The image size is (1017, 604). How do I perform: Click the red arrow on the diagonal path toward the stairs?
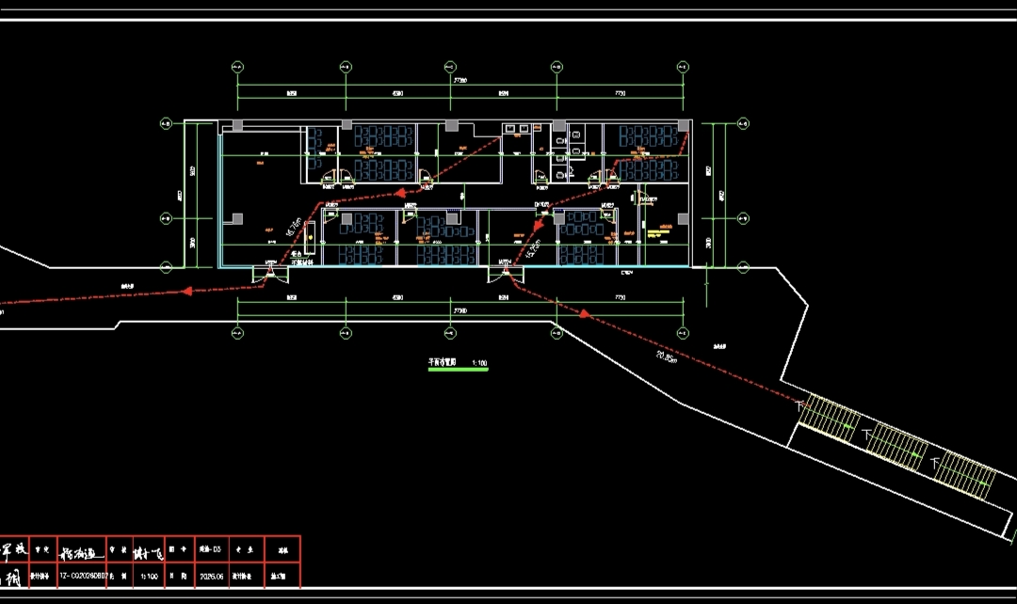(x=584, y=313)
